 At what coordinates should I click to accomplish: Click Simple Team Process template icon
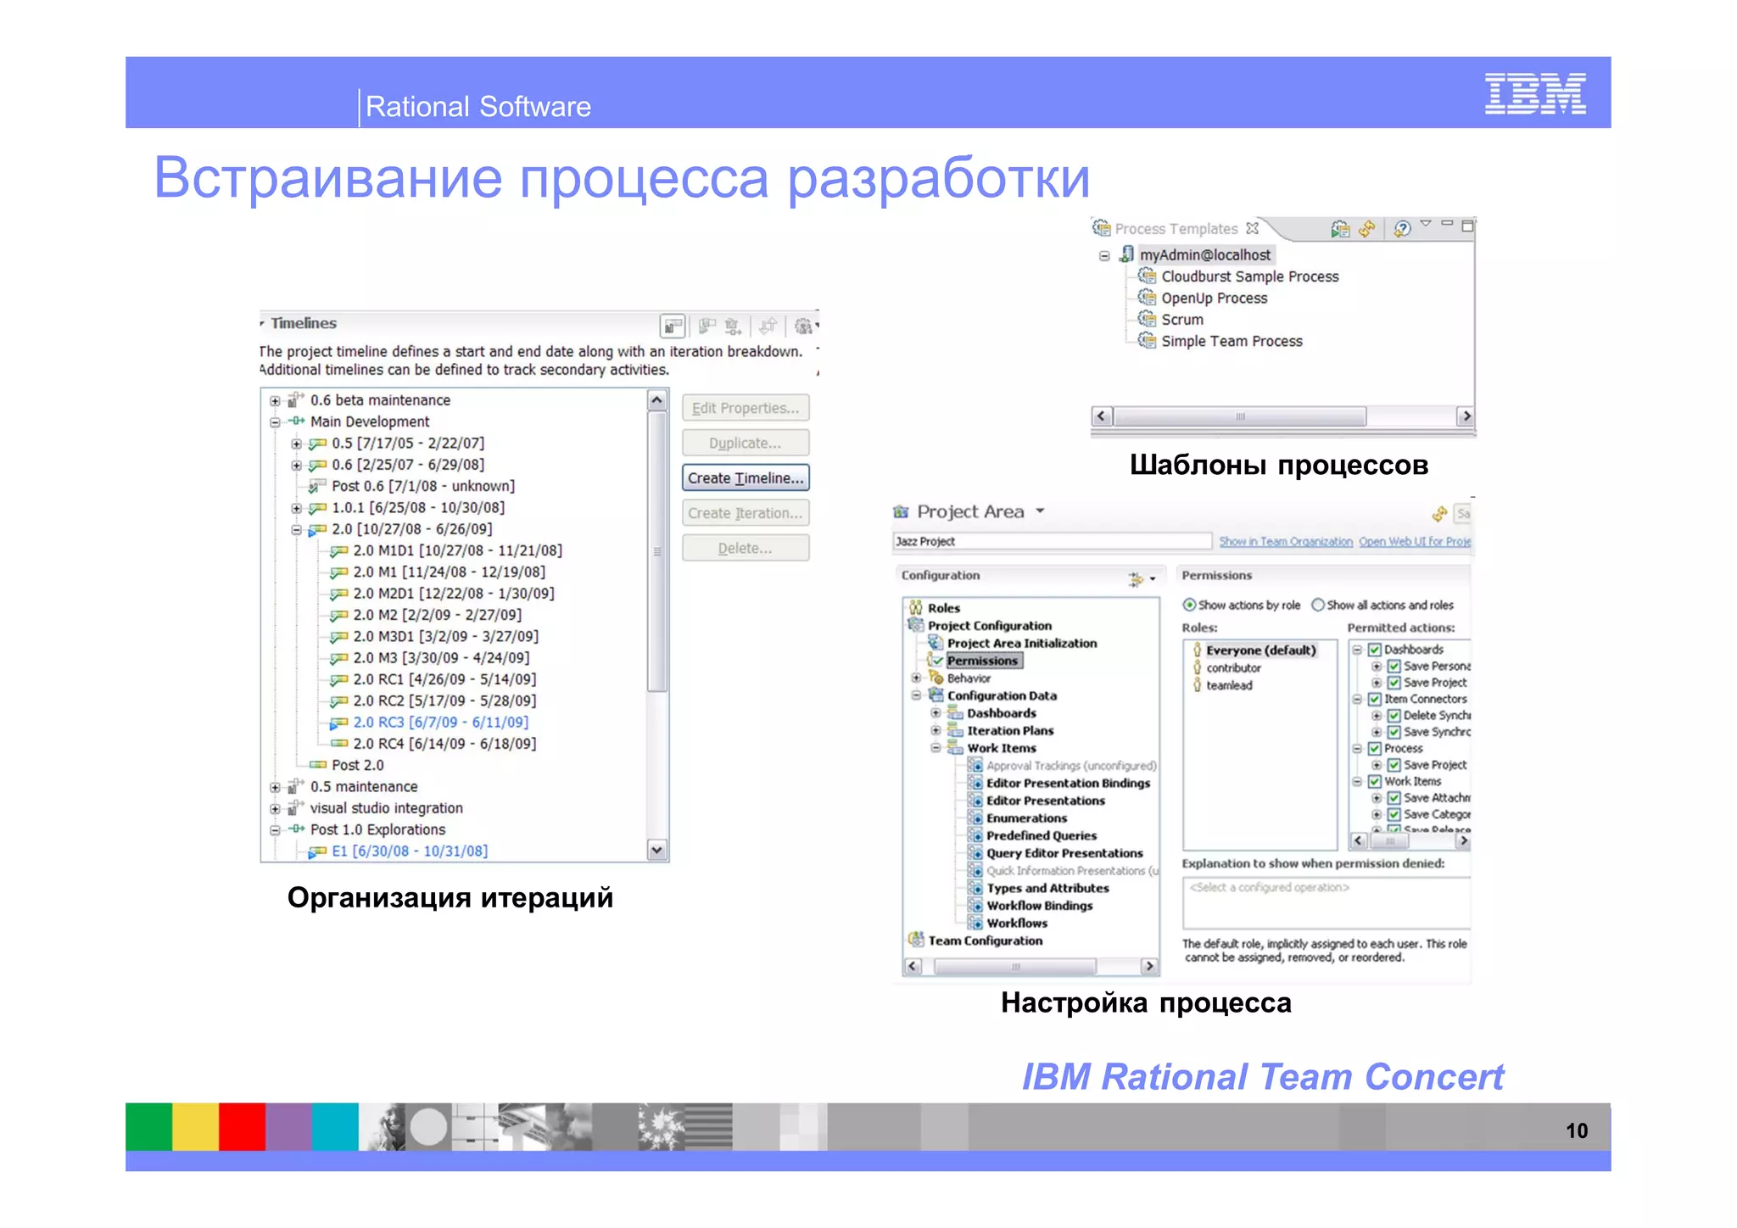click(1147, 341)
